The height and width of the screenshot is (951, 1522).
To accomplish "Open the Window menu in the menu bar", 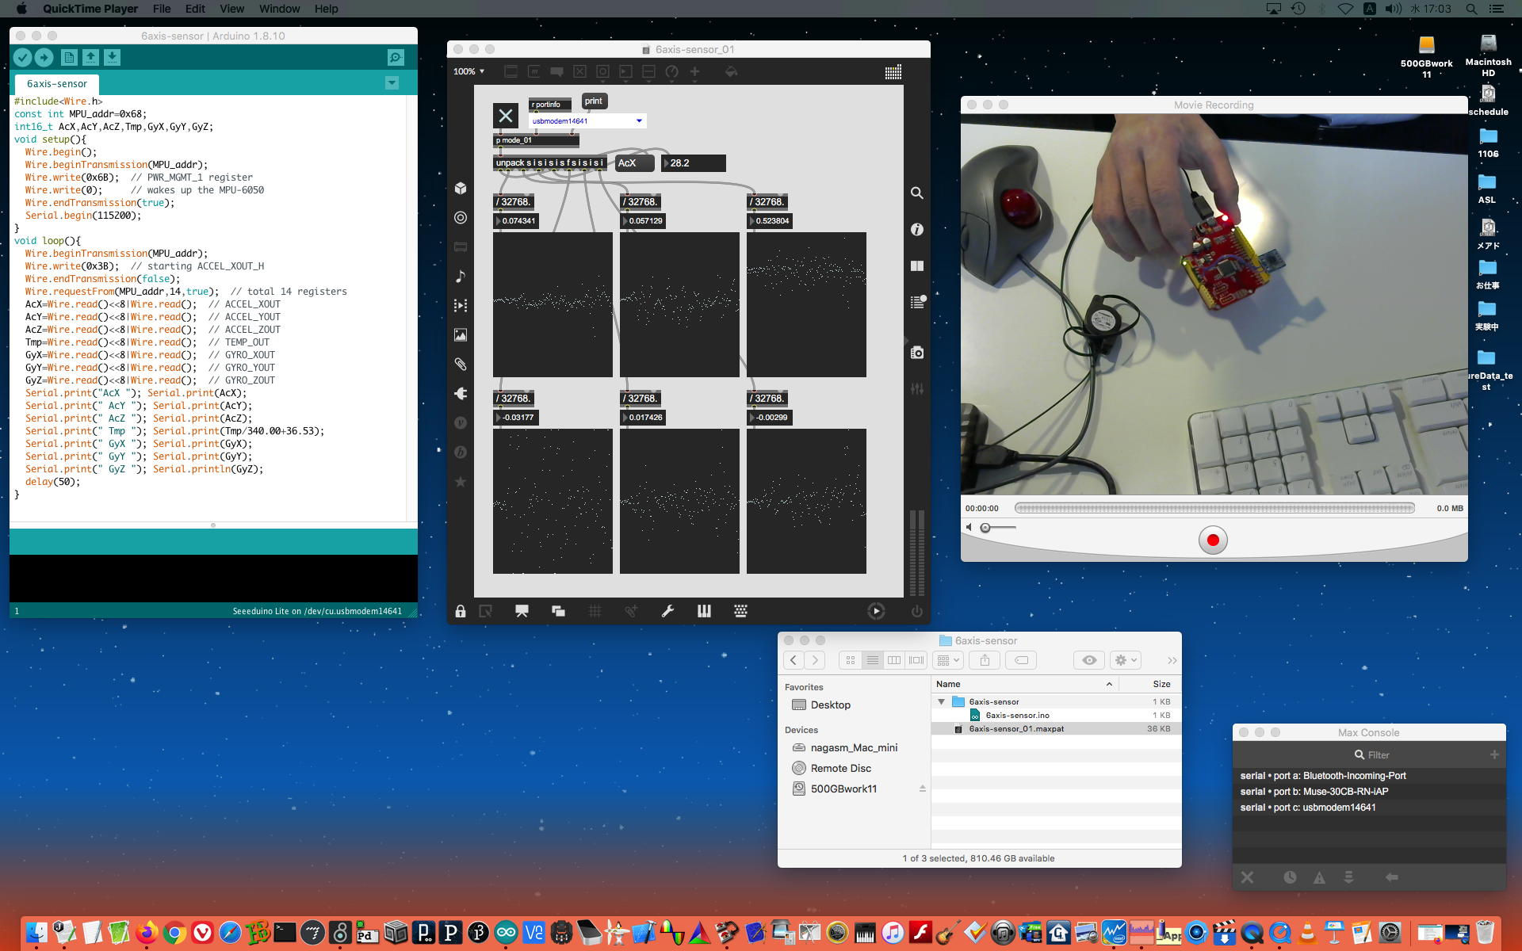I will [279, 9].
